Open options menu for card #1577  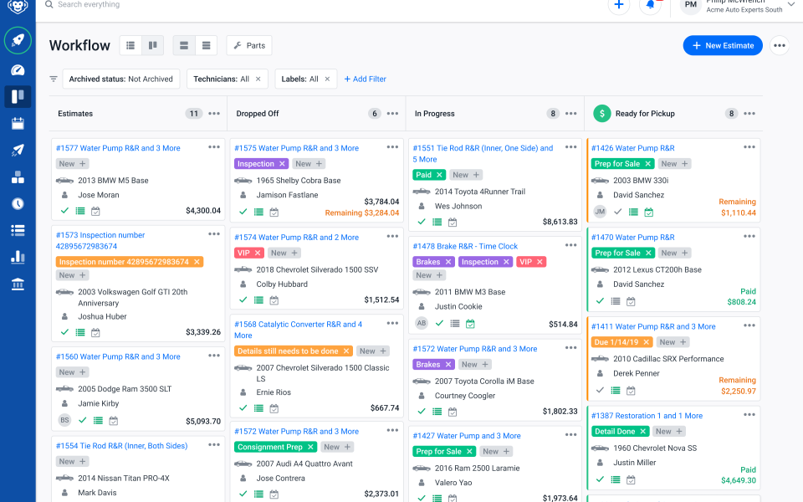click(x=214, y=147)
